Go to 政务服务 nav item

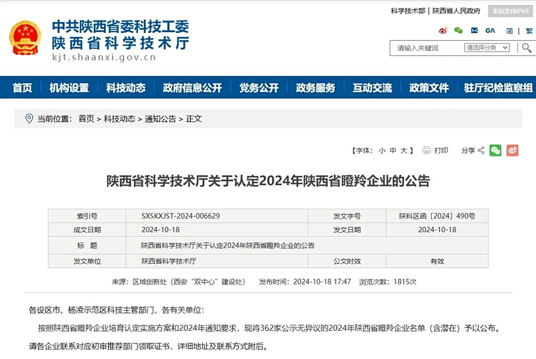point(316,88)
